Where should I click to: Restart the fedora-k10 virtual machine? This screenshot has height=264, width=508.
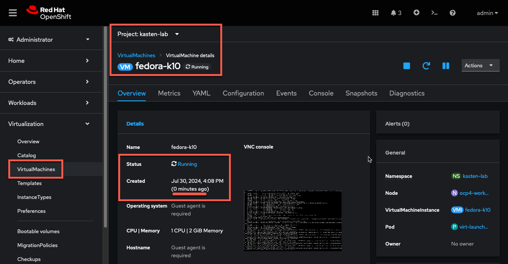[426, 66]
